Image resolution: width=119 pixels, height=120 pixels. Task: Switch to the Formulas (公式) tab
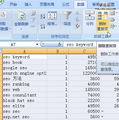coord(66,5)
